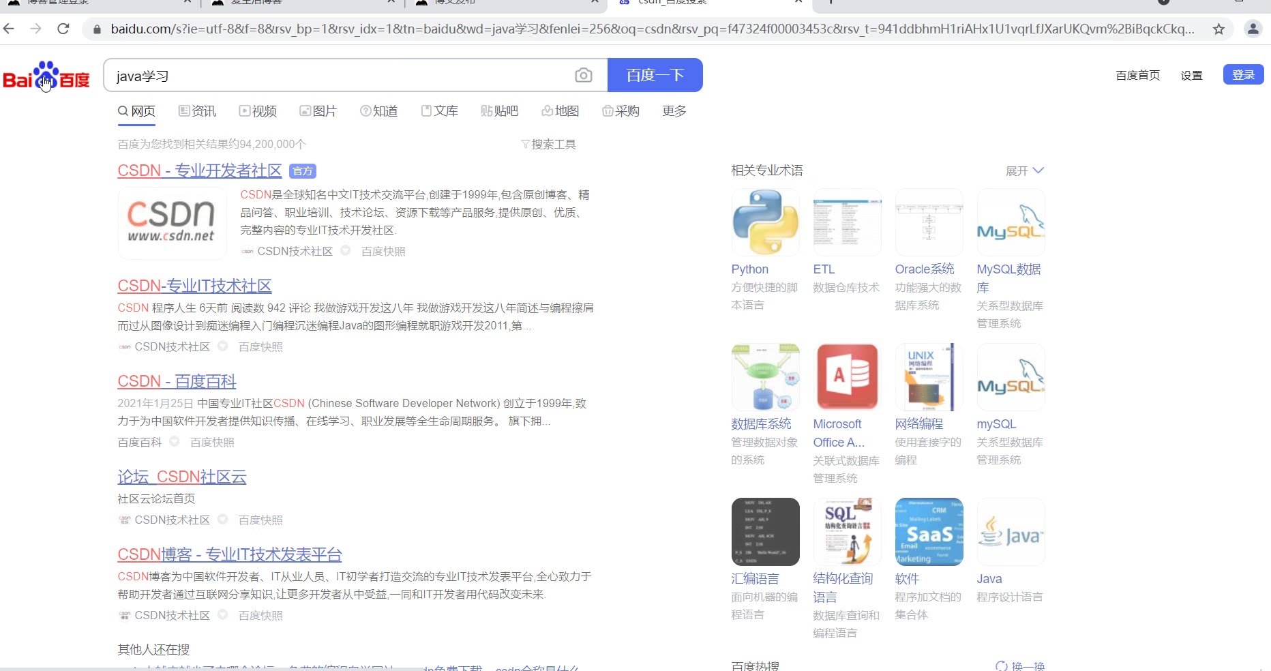The width and height of the screenshot is (1271, 671).
Task: Click CSDN技术社区 source under first result
Action: [295, 252]
